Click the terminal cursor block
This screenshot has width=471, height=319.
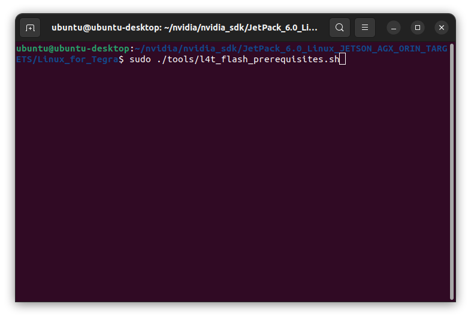(342, 59)
